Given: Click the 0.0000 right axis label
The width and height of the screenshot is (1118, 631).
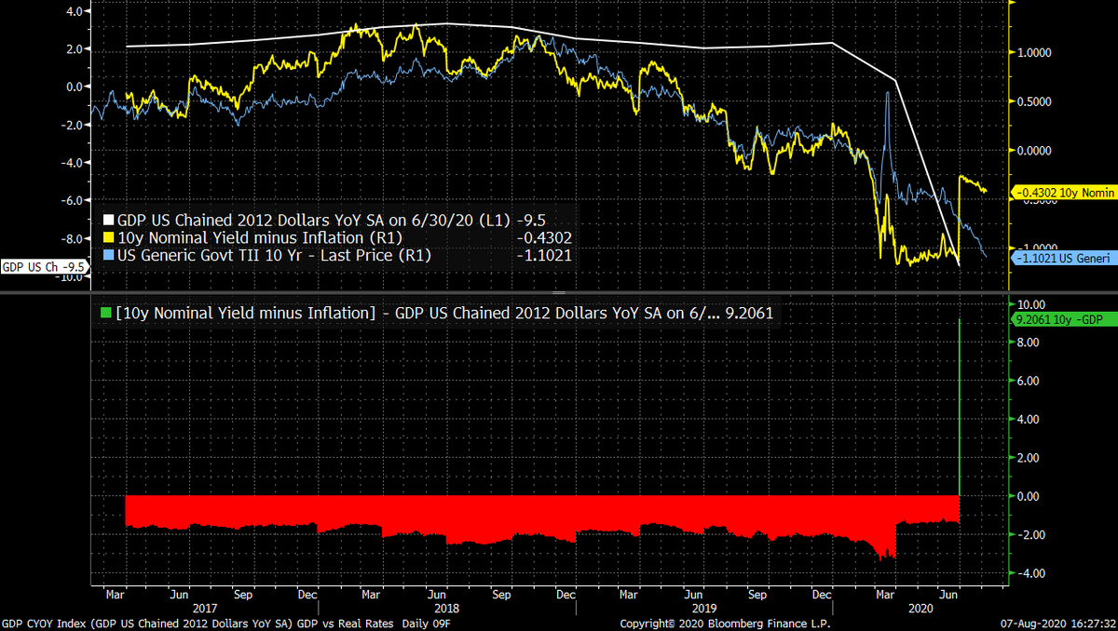Looking at the screenshot, I should point(1034,150).
